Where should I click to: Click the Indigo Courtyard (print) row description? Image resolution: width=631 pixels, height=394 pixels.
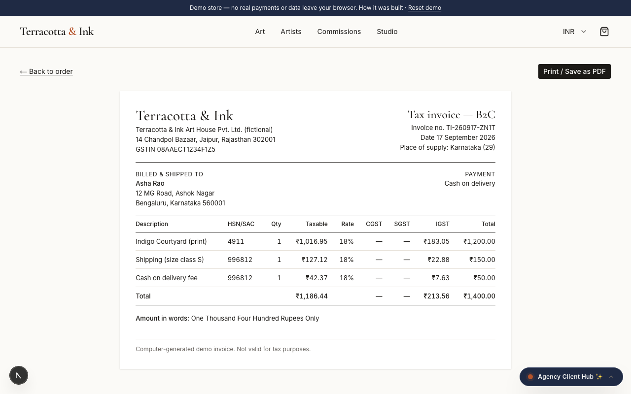coord(171,241)
